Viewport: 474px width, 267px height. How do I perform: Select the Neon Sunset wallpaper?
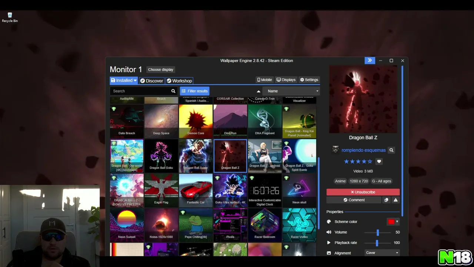pyautogui.click(x=127, y=225)
